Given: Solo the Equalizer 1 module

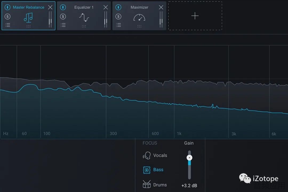Looking at the screenshot, I should (x=63, y=17).
